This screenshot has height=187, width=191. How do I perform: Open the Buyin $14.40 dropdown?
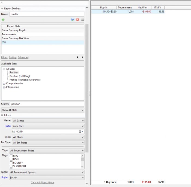click(x=47, y=178)
